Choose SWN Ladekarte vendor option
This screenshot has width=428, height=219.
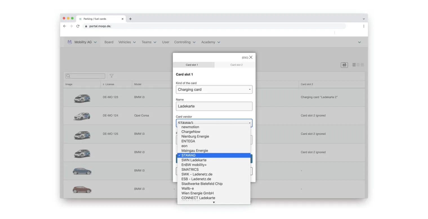[214, 160]
